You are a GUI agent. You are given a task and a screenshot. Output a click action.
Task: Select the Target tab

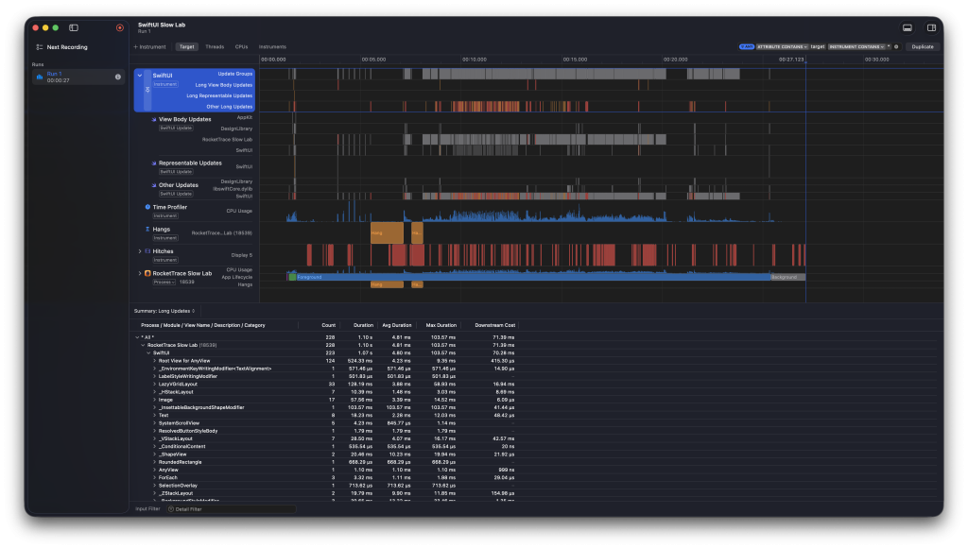[186, 47]
